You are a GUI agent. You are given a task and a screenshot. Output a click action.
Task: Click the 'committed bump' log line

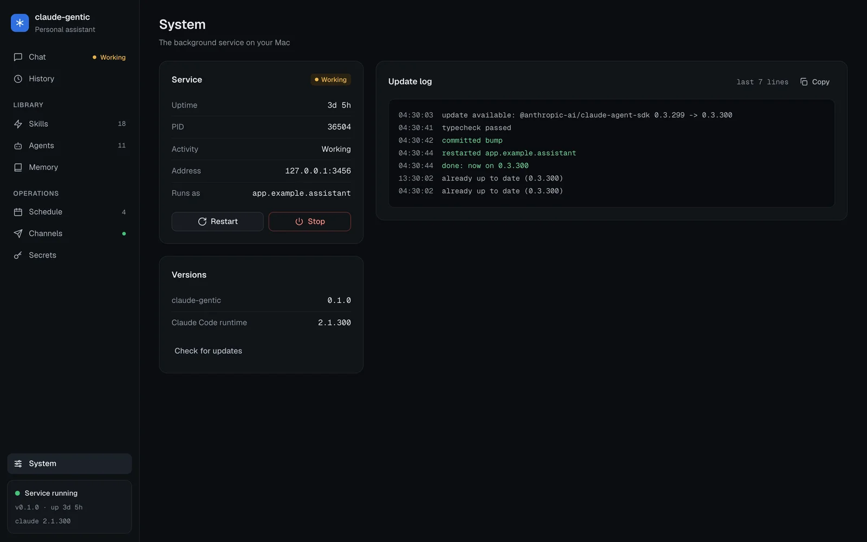point(472,140)
